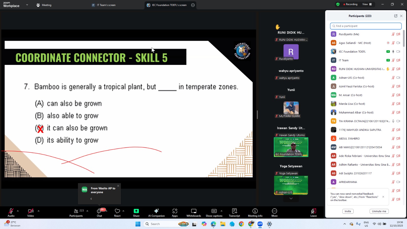Click the Share screen icon
Screen dimensions: 407x229
click(136, 212)
